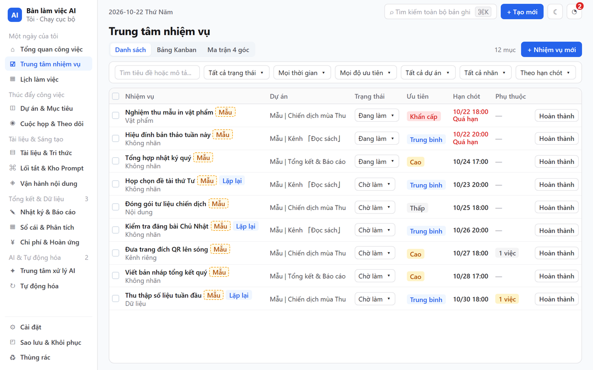Open the Tất cả dự án filter dropdown
Screen dimensions: 593x370
click(x=428, y=72)
